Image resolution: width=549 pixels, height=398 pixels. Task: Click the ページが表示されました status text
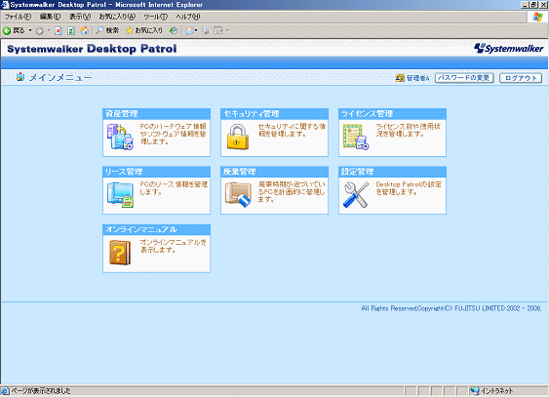coord(41,390)
